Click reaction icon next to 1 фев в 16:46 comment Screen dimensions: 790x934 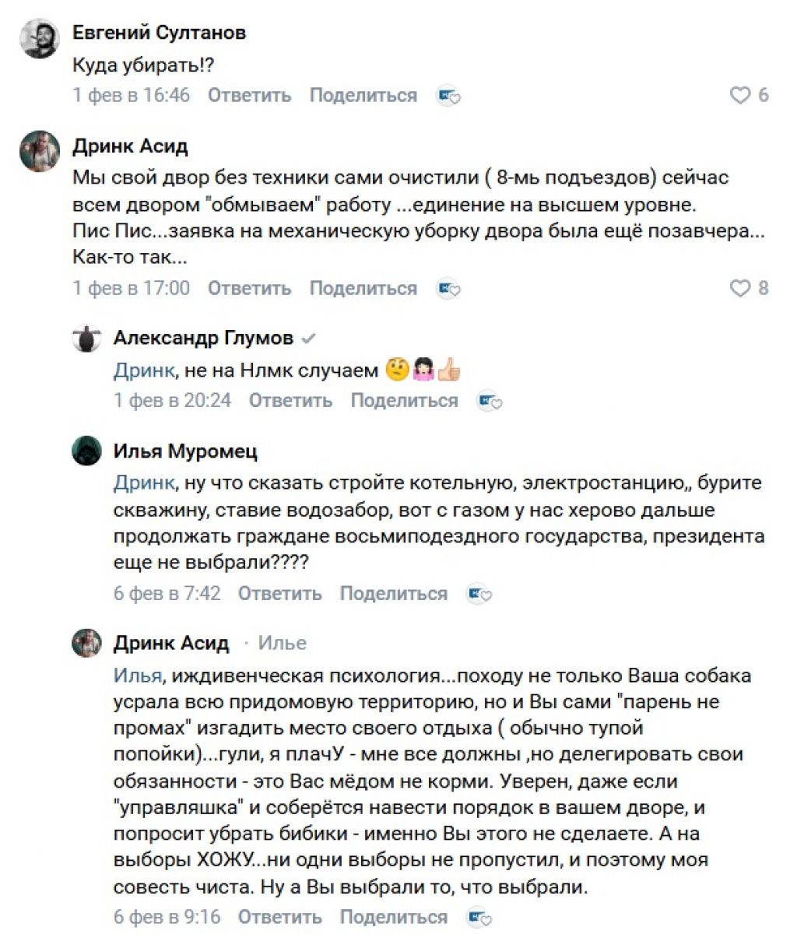click(x=448, y=96)
